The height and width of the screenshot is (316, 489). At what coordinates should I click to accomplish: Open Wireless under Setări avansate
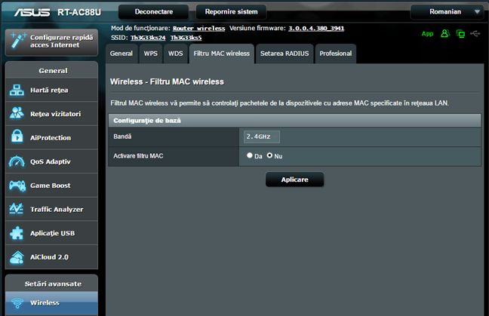[52, 303]
